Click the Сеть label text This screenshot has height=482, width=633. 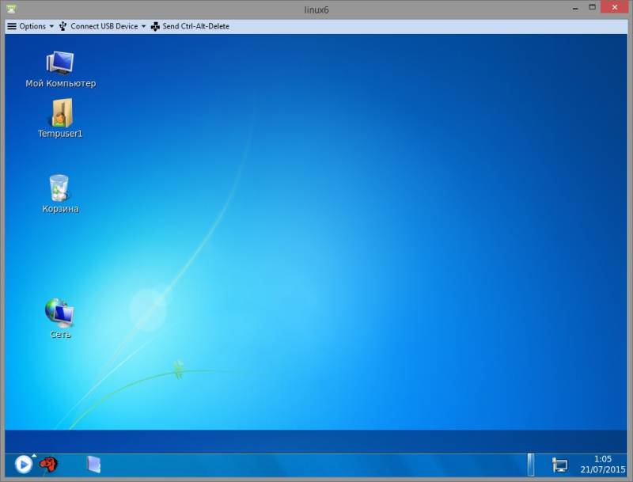pyautogui.click(x=60, y=334)
